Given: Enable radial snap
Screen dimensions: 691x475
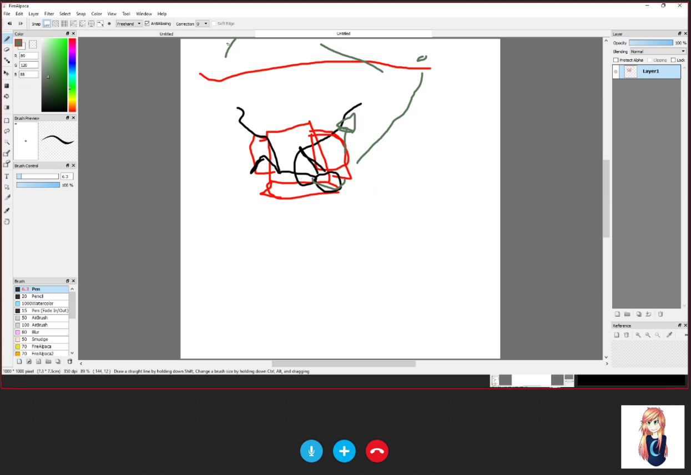Looking at the screenshot, I should click(82, 24).
